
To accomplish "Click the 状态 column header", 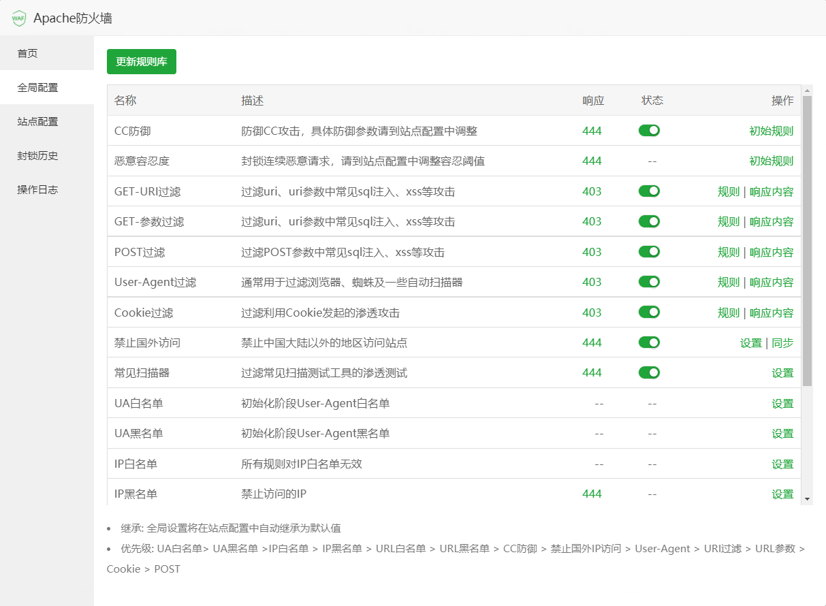I will point(652,101).
